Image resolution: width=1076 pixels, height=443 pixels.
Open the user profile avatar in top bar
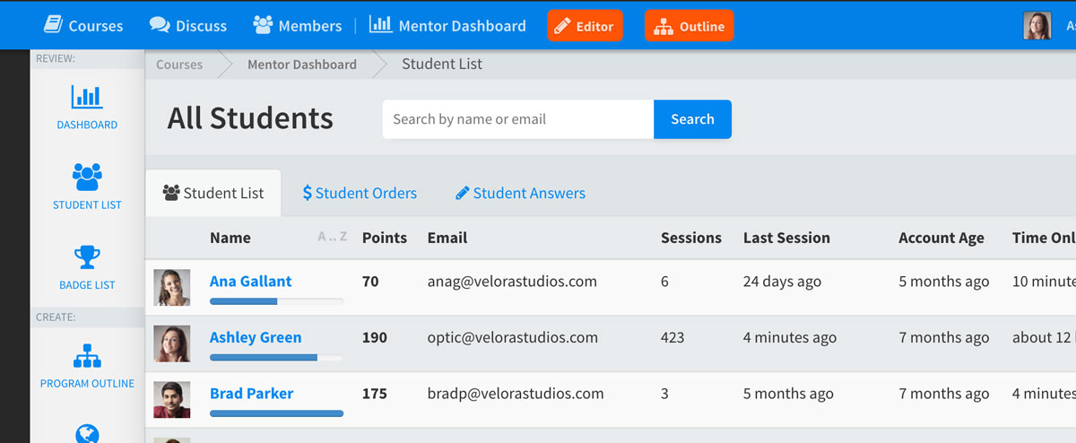tap(1037, 26)
